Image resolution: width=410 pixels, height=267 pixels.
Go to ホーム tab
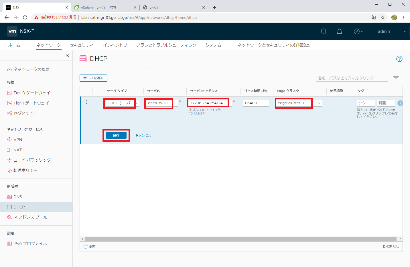pos(14,45)
